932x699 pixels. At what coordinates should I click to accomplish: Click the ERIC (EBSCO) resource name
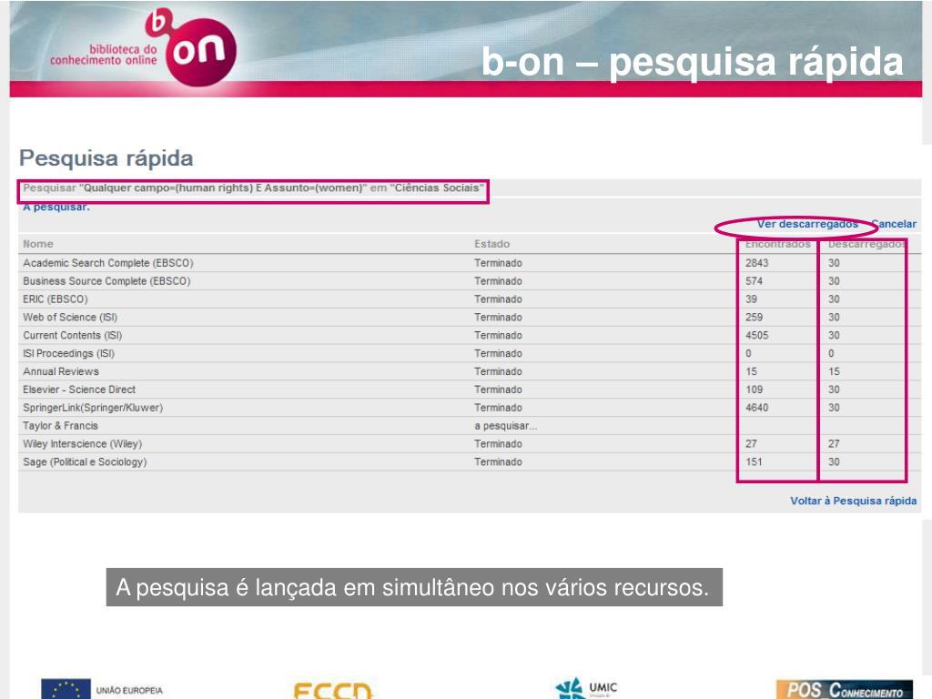coord(56,299)
